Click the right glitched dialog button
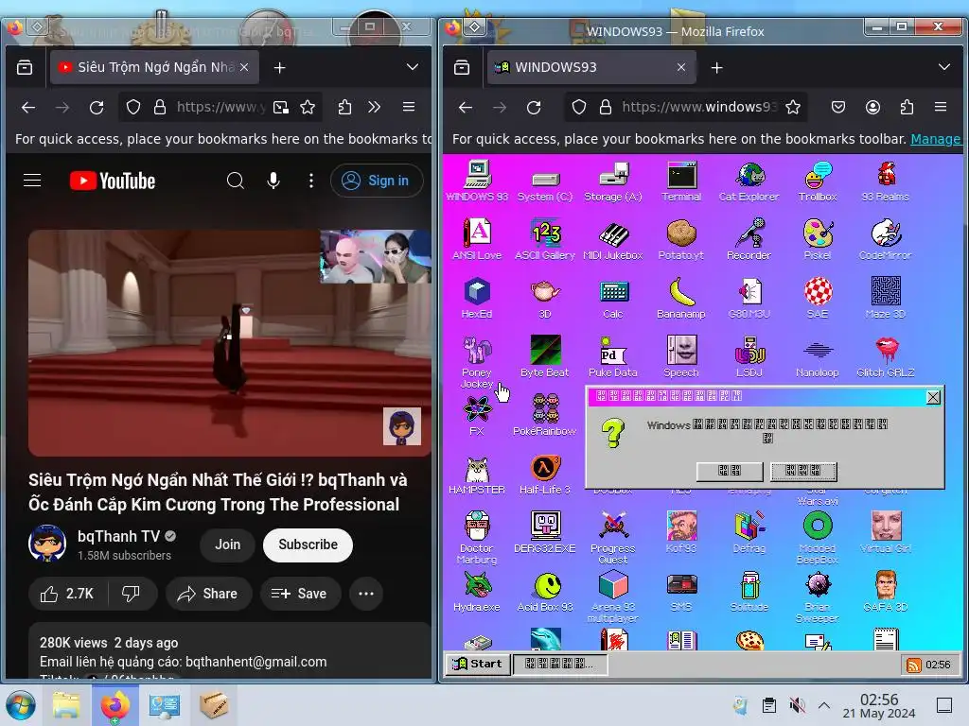969x726 pixels. point(803,471)
